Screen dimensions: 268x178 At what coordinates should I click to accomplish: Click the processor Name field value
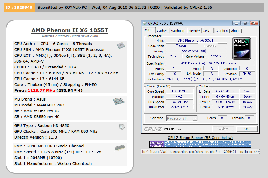tap(196, 40)
